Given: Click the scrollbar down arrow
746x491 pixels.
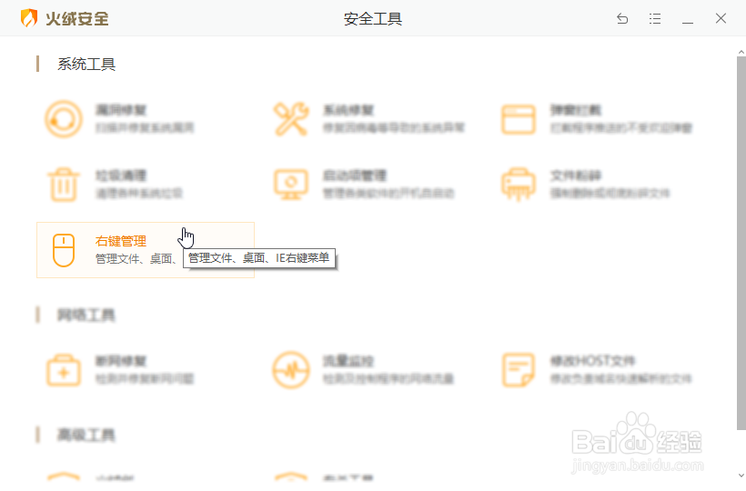Looking at the screenshot, I should pyautogui.click(x=741, y=475).
